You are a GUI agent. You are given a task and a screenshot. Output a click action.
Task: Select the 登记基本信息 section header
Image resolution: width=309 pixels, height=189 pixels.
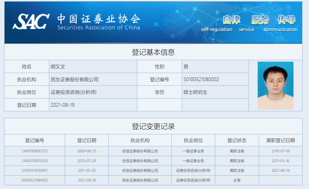click(x=154, y=52)
